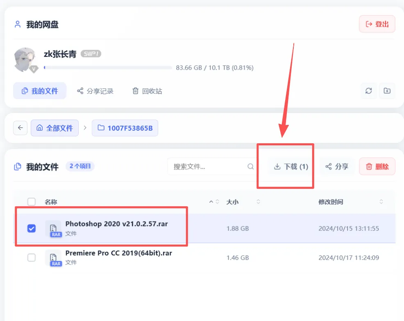Click the 1.88 GB size cell
The image size is (404, 321).
tap(238, 228)
